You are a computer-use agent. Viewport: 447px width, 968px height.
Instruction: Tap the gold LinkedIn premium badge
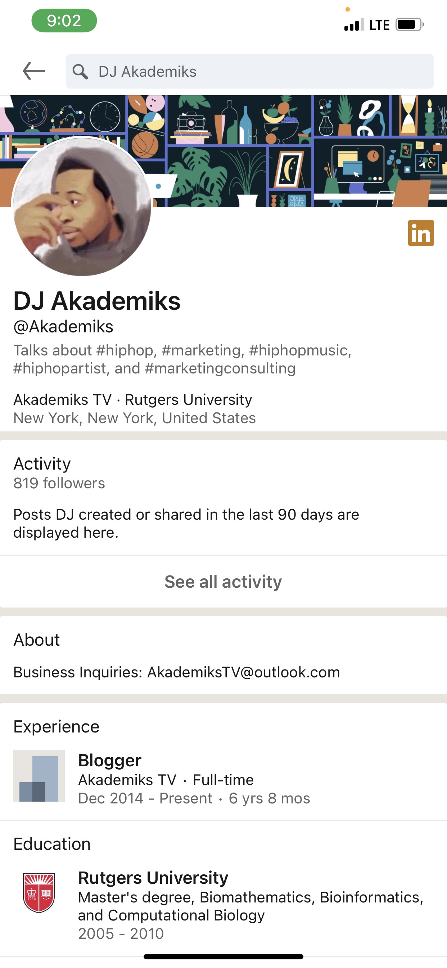421,233
